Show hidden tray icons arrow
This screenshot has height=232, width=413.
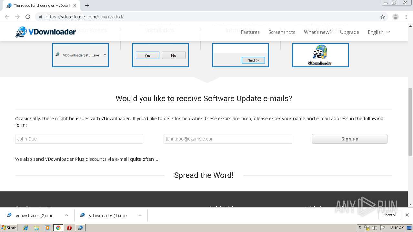click(360, 228)
